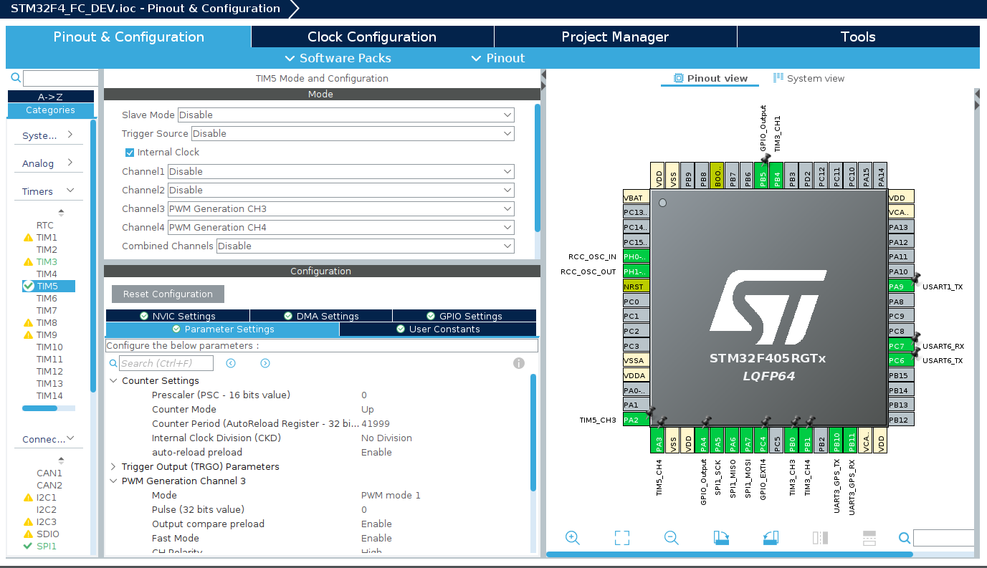Click the peripheral search magnifier icon

16,78
